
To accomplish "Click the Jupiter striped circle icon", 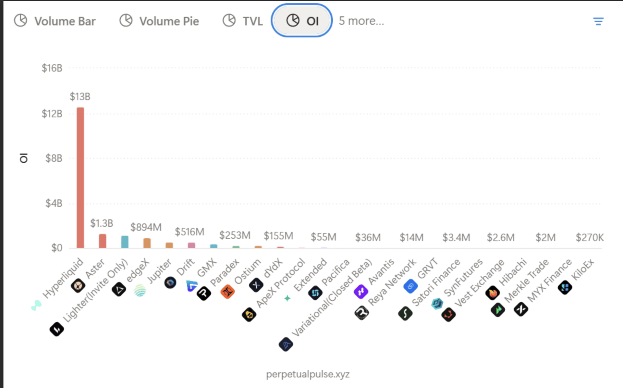I will tap(140, 290).
